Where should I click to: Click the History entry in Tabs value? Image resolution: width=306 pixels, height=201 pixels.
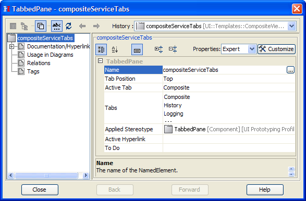point(173,105)
